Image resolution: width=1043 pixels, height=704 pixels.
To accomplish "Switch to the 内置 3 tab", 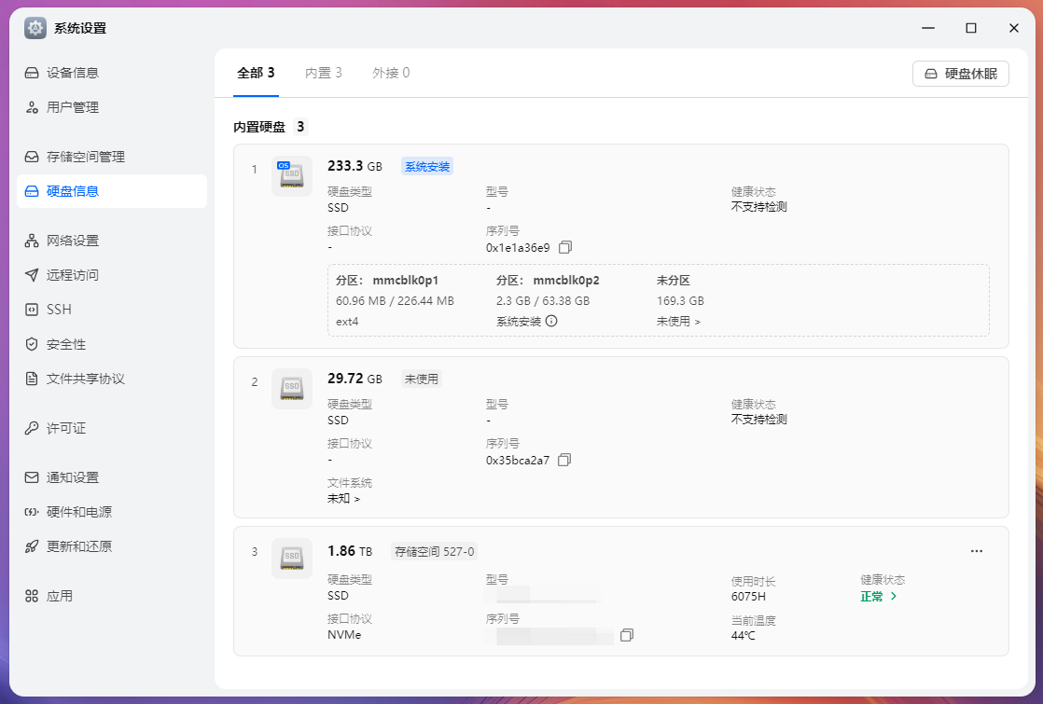I will click(x=324, y=73).
